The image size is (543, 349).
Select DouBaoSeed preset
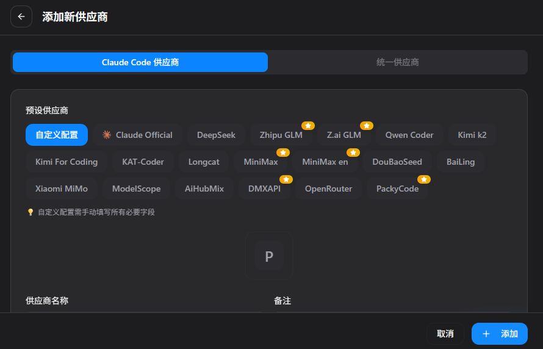(x=397, y=162)
